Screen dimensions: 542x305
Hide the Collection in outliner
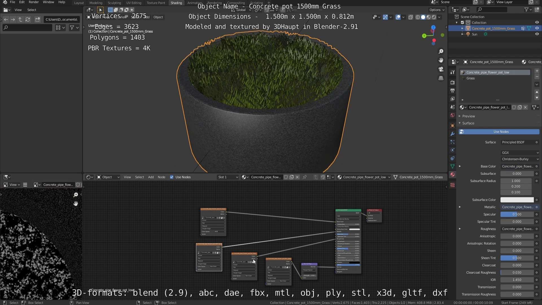point(537,22)
